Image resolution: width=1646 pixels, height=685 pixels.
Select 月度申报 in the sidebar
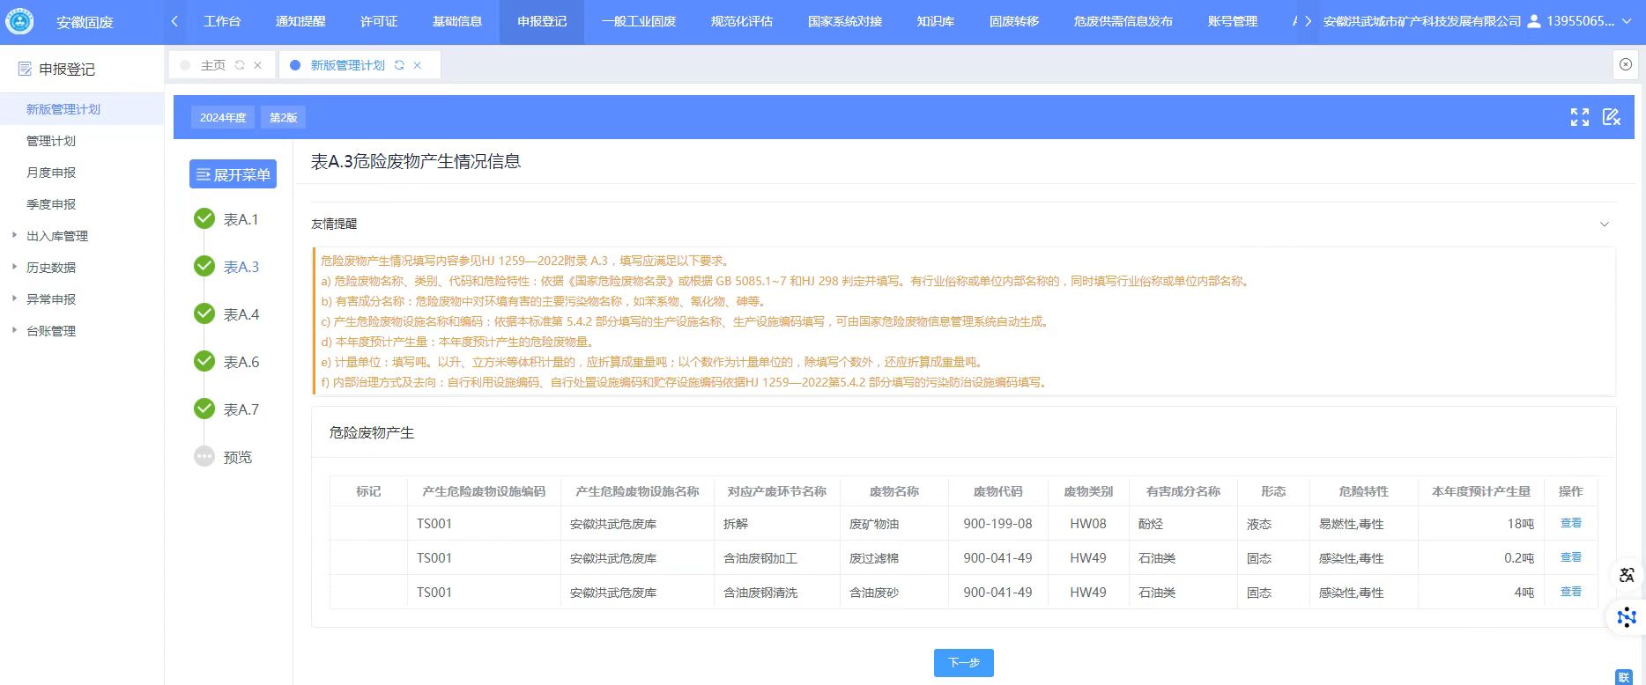click(x=51, y=173)
